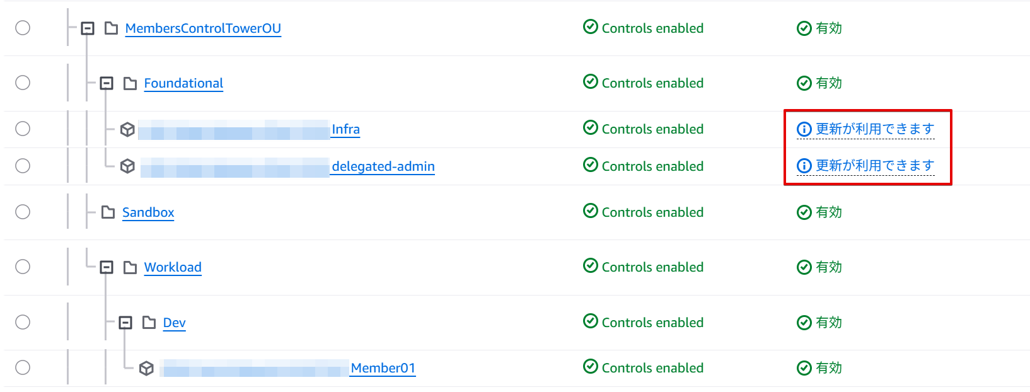
Task: Click the account cube icon beside Member01
Action: (146, 368)
